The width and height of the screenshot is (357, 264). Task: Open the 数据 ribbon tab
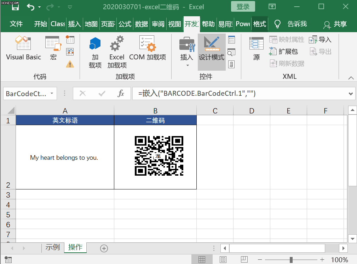tap(142, 24)
